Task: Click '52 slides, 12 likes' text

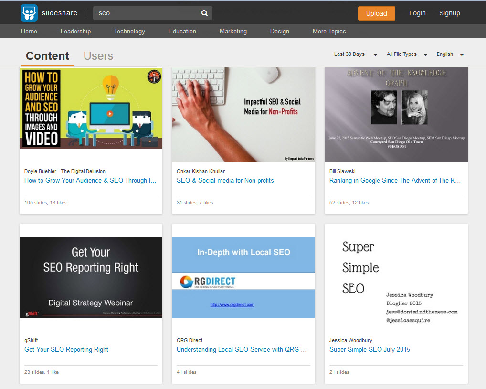Action: (349, 203)
